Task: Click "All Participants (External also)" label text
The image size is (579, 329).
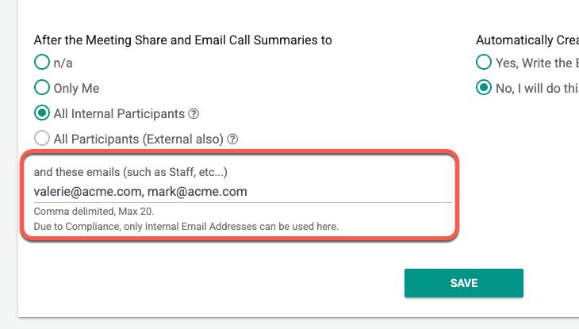Action: 138,140
